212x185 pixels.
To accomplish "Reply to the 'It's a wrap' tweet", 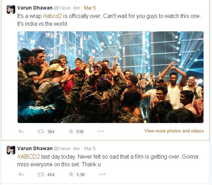I will coord(21,131).
